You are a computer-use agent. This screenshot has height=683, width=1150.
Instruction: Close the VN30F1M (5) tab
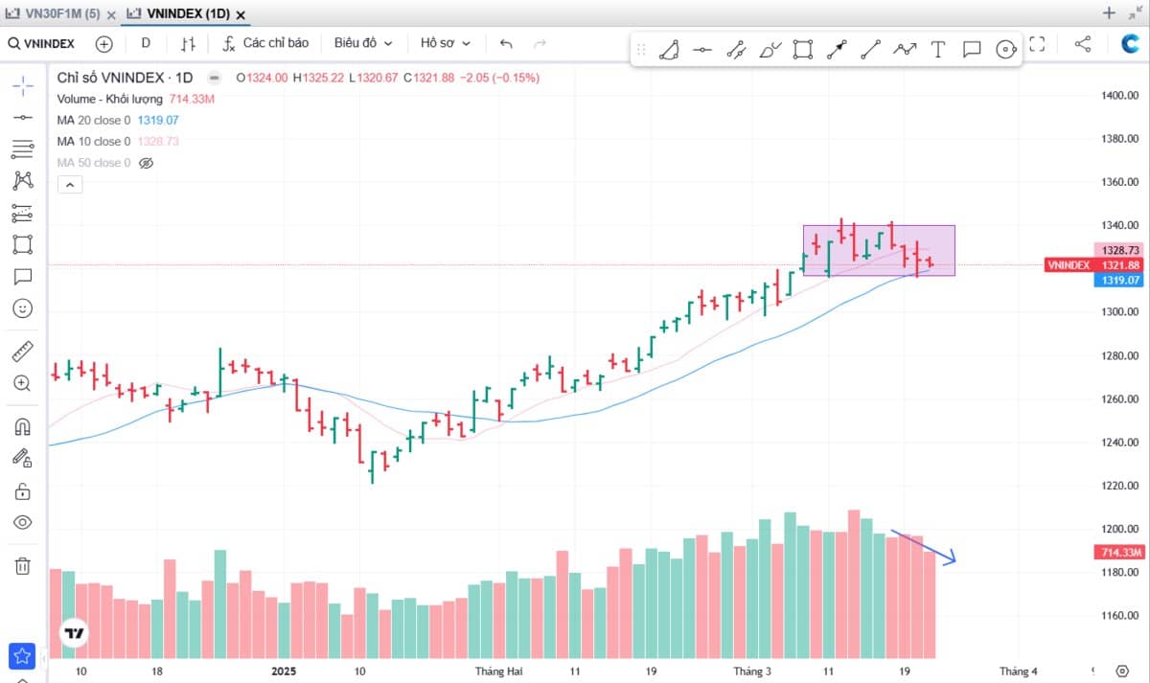[112, 14]
